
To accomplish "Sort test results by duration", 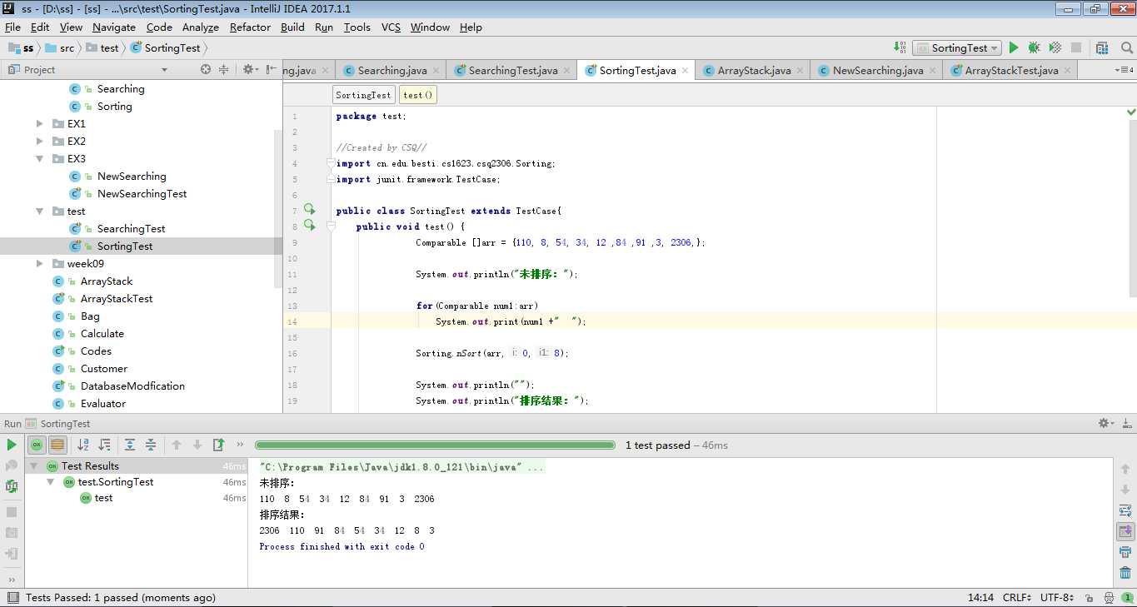I will (104, 445).
